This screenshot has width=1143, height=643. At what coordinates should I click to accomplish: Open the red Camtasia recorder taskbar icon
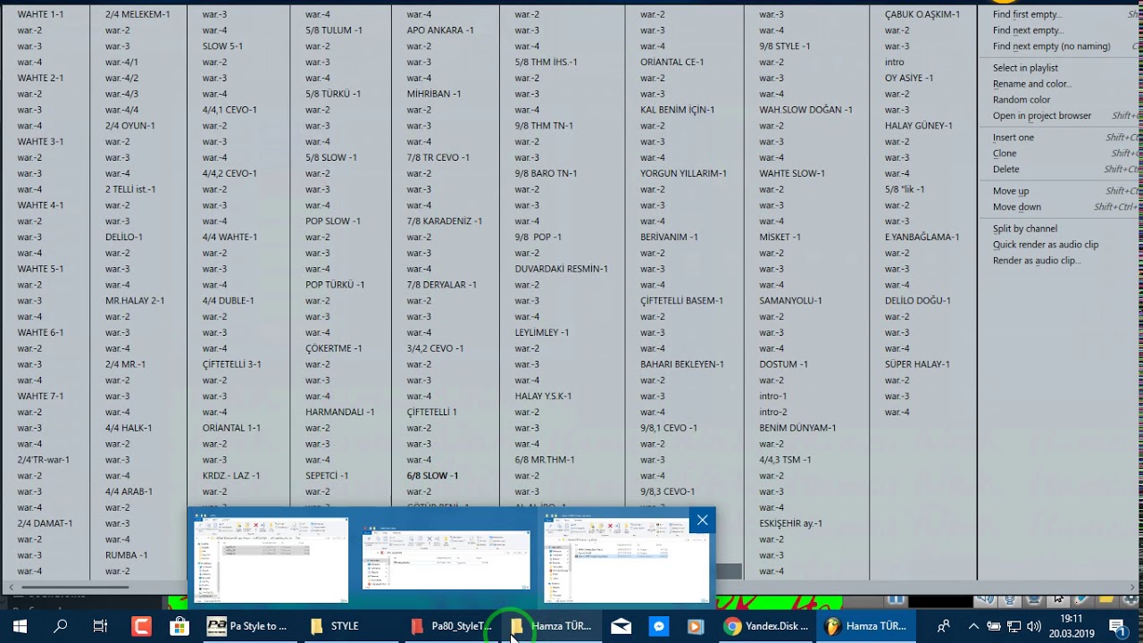point(141,626)
